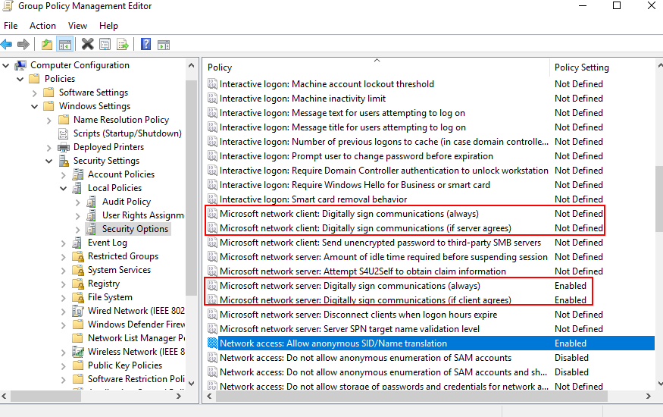This screenshot has height=417, width=663.
Task: Click the blue Back arrow in toolbar
Action: point(7,44)
